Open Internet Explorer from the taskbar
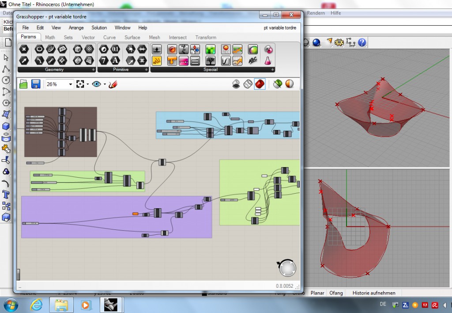 (x=36, y=305)
